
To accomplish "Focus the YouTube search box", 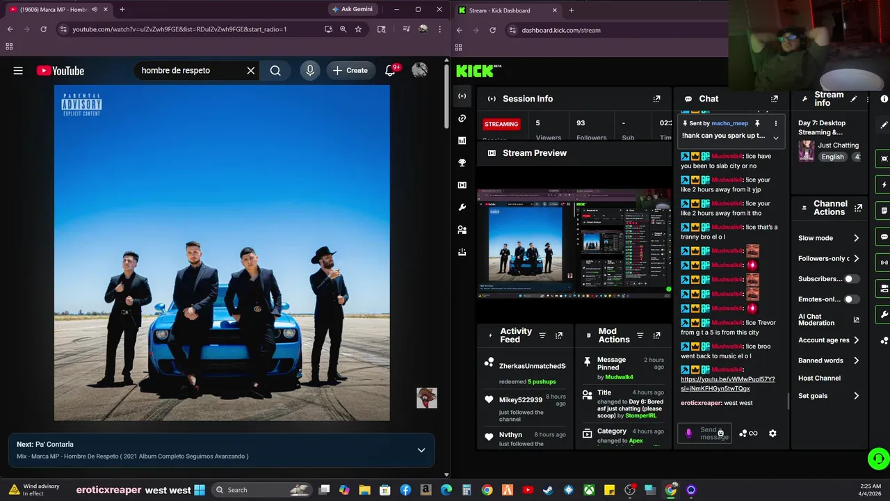I will tap(191, 70).
